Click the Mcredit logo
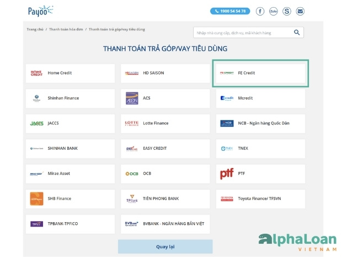Viewport: 342px width, 257px height. pos(227,98)
